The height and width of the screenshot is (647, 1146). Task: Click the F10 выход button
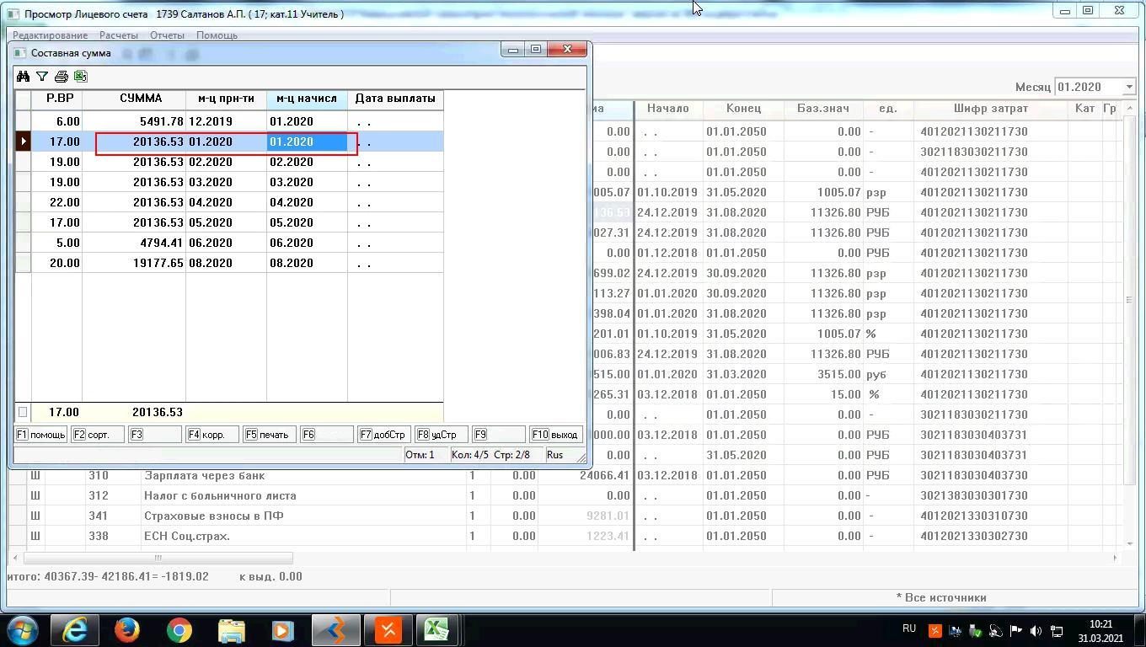pos(556,435)
